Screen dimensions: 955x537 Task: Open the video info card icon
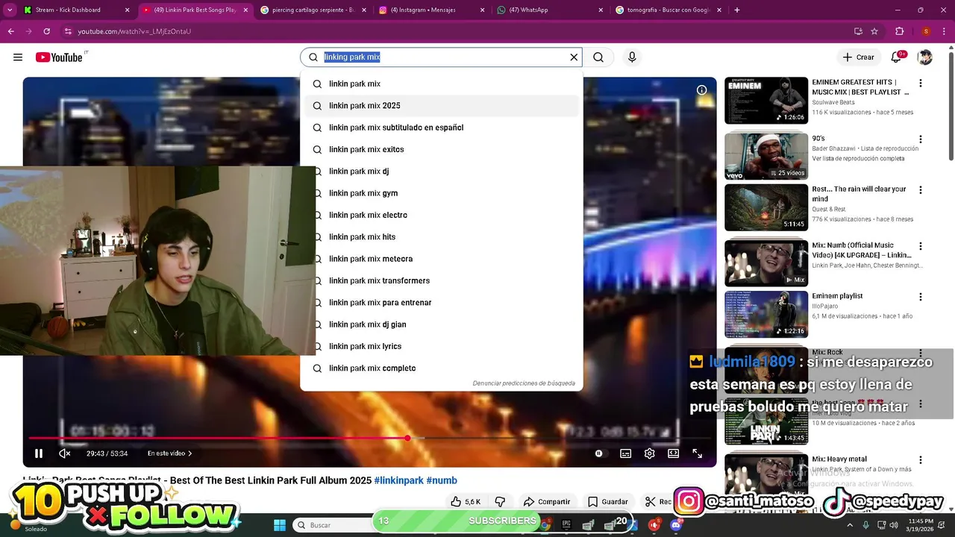[x=701, y=90]
